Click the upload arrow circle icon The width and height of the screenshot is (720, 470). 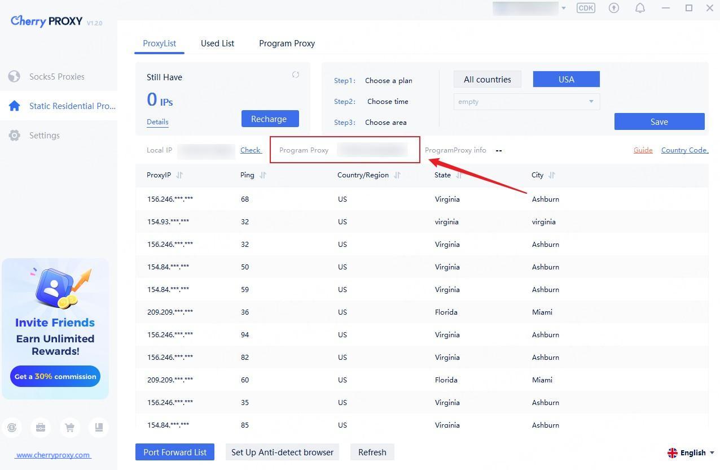(614, 8)
